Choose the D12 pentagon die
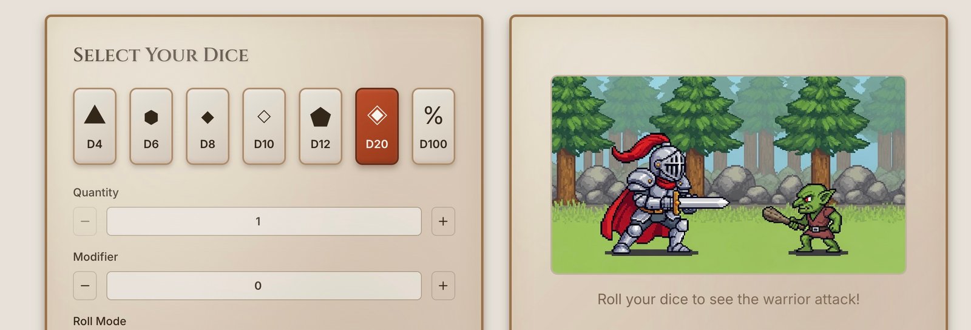 (320, 126)
